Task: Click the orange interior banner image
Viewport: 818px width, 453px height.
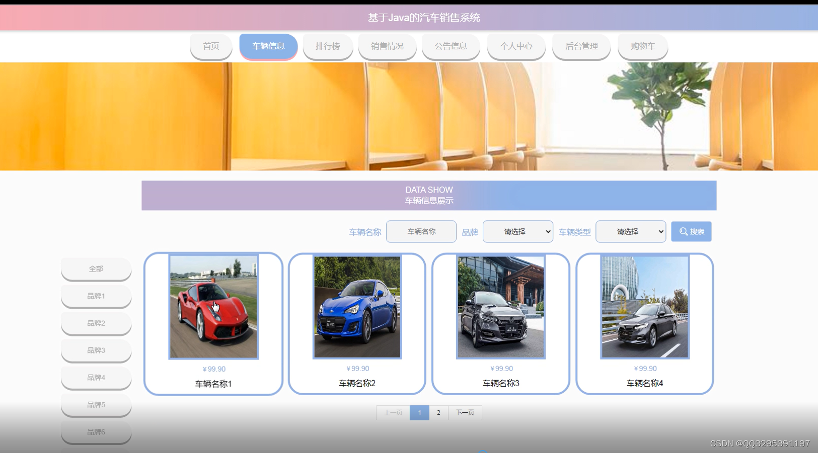Action: point(409,117)
